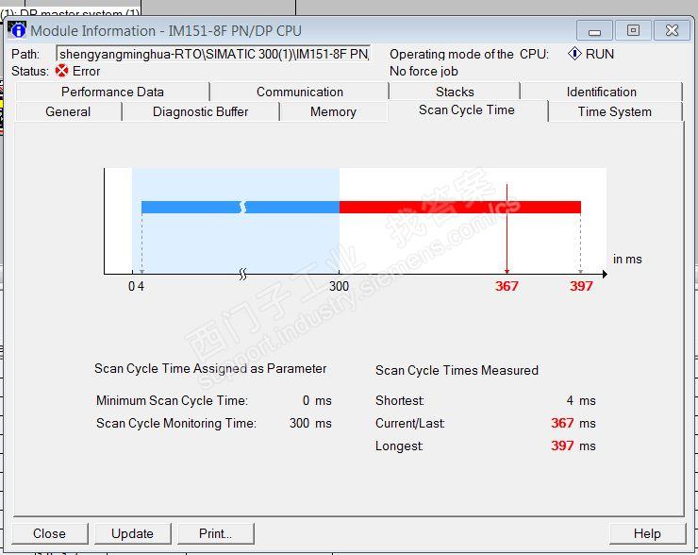Click the RUN operating mode icon
The image size is (698, 555).
tap(574, 54)
